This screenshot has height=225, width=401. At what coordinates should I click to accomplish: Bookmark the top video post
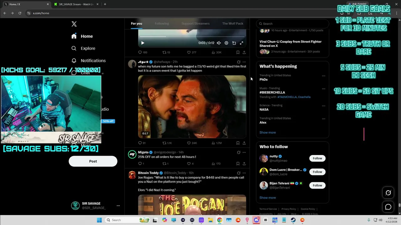pos(238,52)
